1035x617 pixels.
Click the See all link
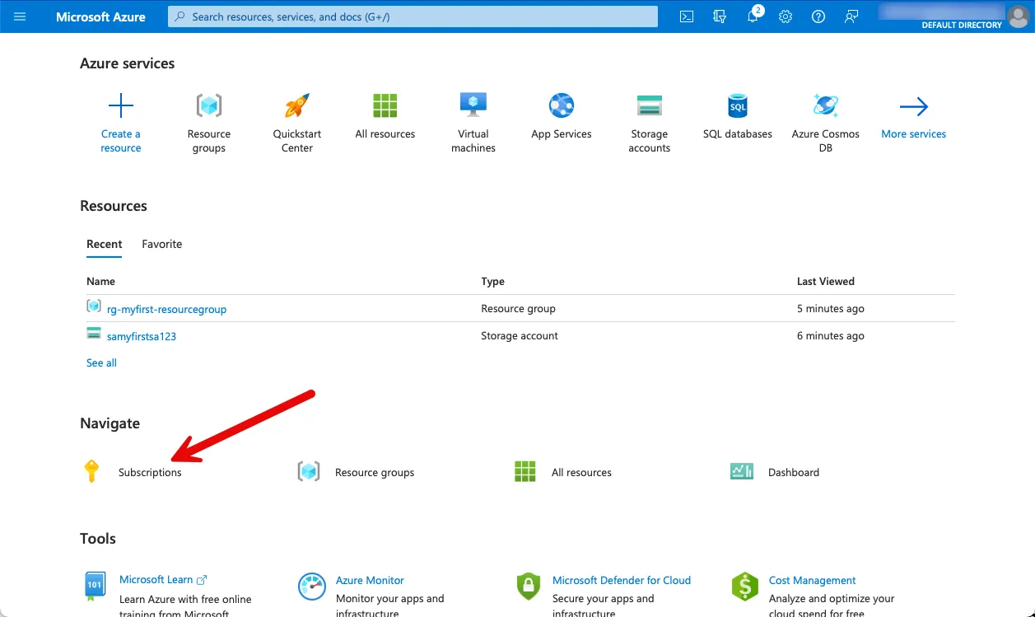point(101,362)
